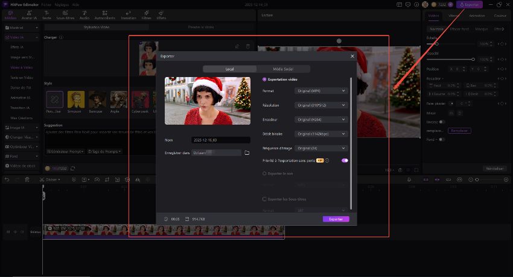The width and height of the screenshot is (513, 277).
Task: Toggle the Inverse switch in properties panel
Action: coord(442,122)
